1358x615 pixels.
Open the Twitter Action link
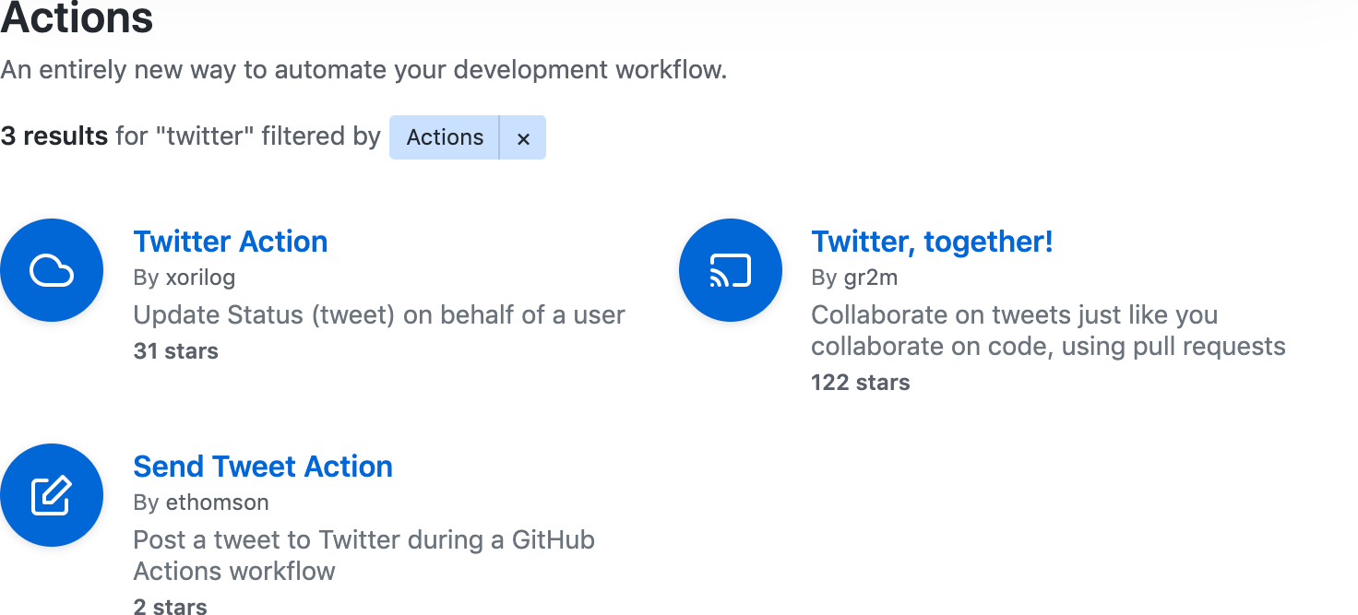coord(231,242)
